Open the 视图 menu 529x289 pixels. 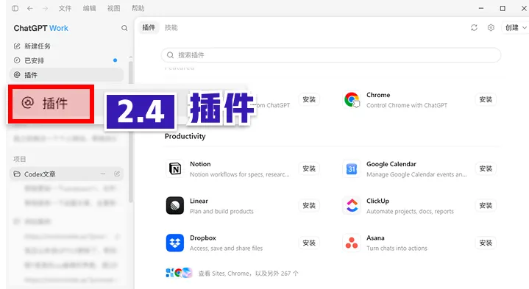click(114, 8)
